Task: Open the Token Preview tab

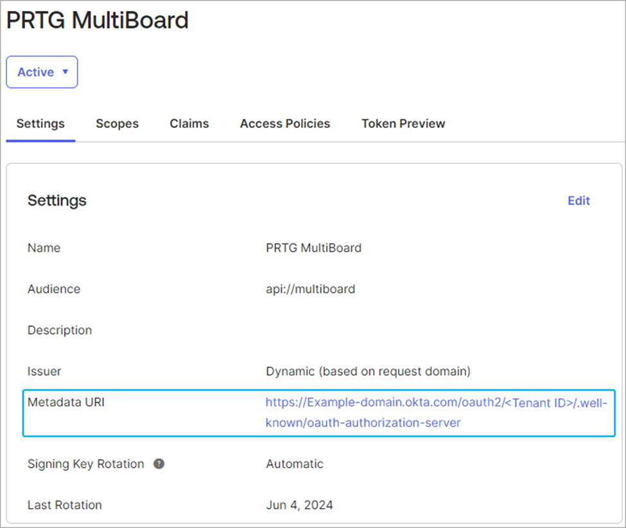Action: coord(403,124)
